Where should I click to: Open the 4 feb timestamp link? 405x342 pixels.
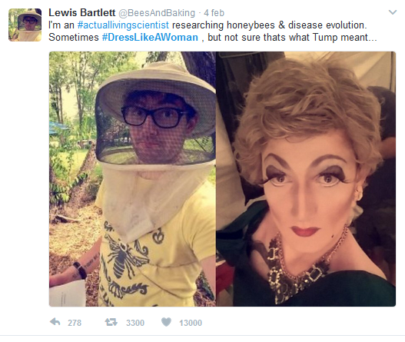click(x=214, y=13)
